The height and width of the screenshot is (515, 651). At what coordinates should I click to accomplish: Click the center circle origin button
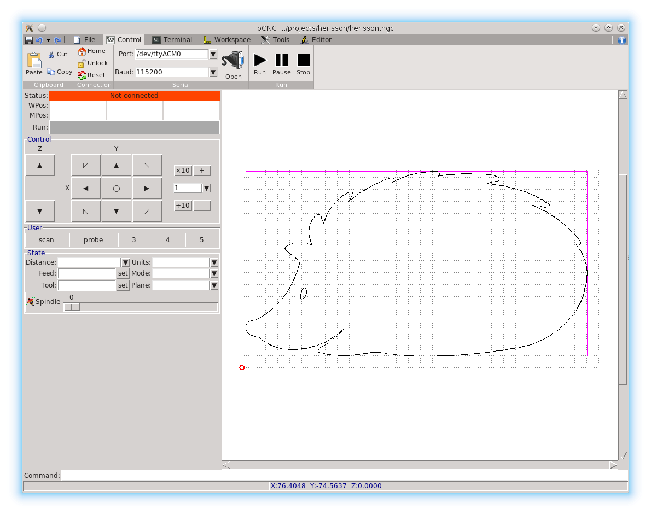pyautogui.click(x=116, y=189)
